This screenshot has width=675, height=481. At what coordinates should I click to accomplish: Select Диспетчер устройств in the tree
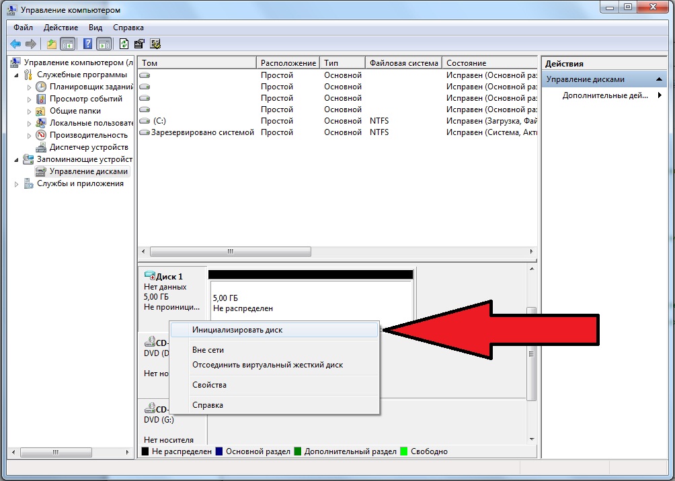coord(89,147)
